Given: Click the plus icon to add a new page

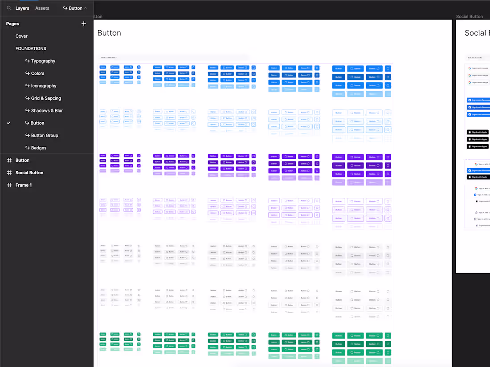Looking at the screenshot, I should click(x=83, y=24).
